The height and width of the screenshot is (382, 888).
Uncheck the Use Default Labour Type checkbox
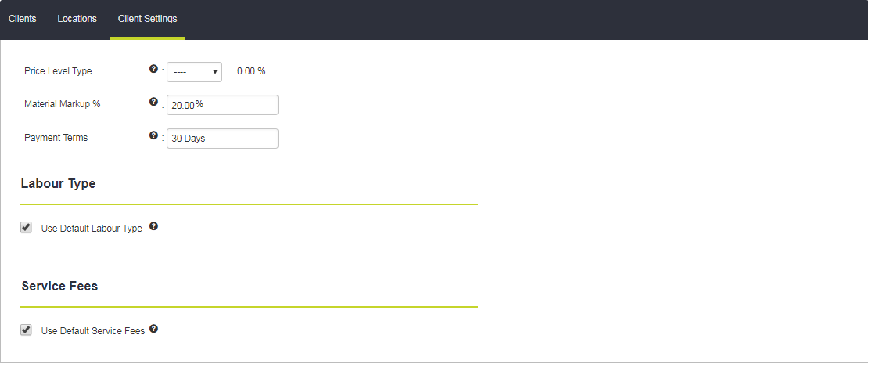pyautogui.click(x=26, y=227)
